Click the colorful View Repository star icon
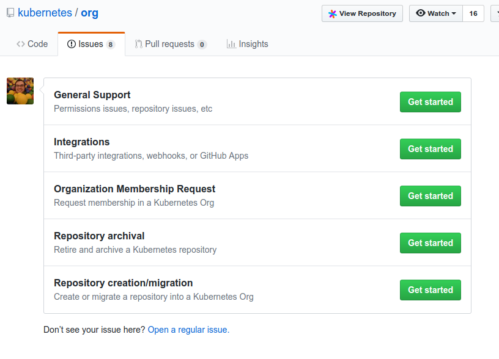499x359 pixels. pyautogui.click(x=332, y=13)
